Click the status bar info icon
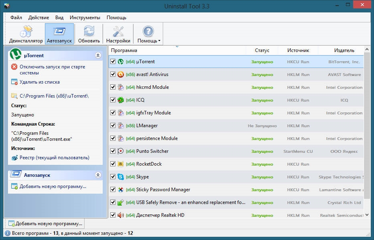This screenshot has height=240, width=374. point(8,233)
